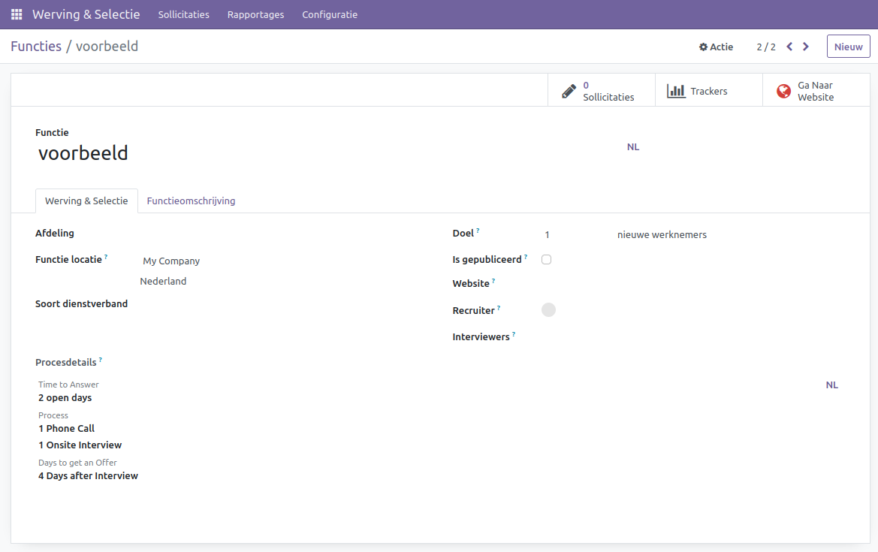The height and width of the screenshot is (552, 878).
Task: Open the Functie locatie My Company field
Action: tap(171, 261)
